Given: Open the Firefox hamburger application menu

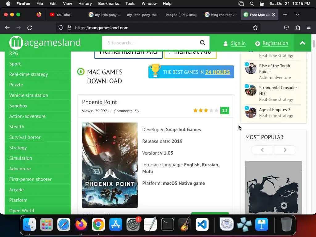Looking at the screenshot, I should click(308, 27).
